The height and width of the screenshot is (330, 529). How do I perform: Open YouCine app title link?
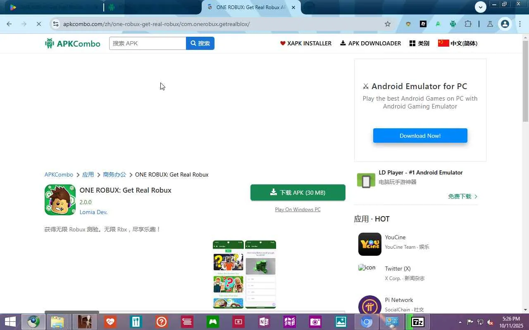click(x=395, y=237)
